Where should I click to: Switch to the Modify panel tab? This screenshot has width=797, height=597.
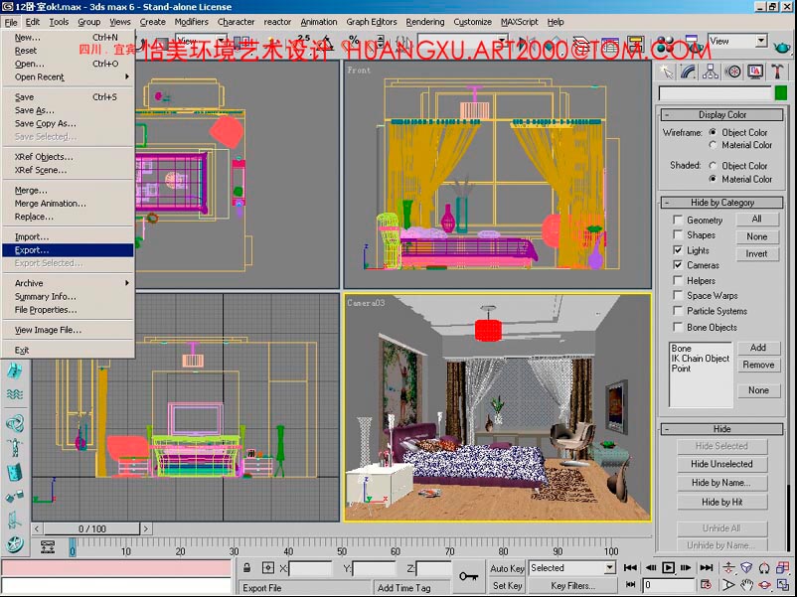pyautogui.click(x=689, y=73)
